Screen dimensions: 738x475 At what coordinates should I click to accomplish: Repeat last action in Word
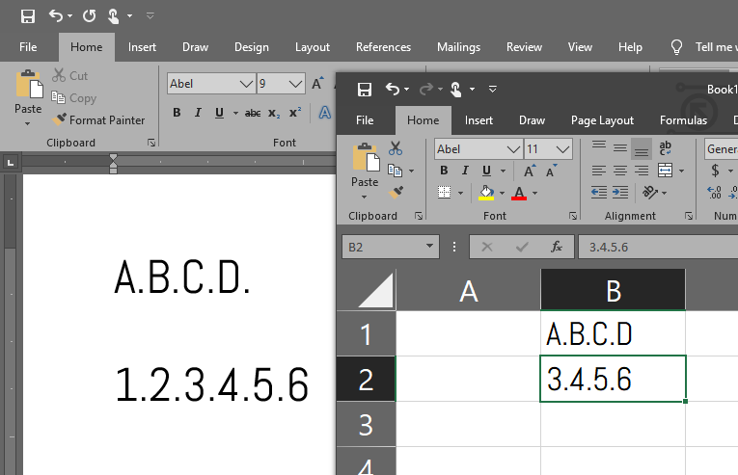[x=89, y=16]
